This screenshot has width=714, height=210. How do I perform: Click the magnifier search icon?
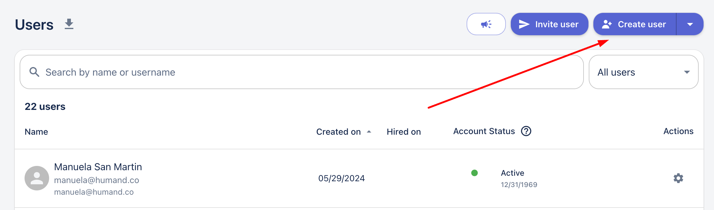coord(34,72)
